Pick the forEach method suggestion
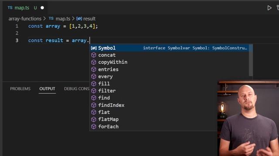The image size is (279, 156). point(153,127)
